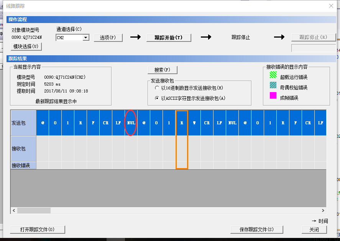Click the green overrun error color swatch
The height and width of the screenshot is (241, 340).
(273, 75)
